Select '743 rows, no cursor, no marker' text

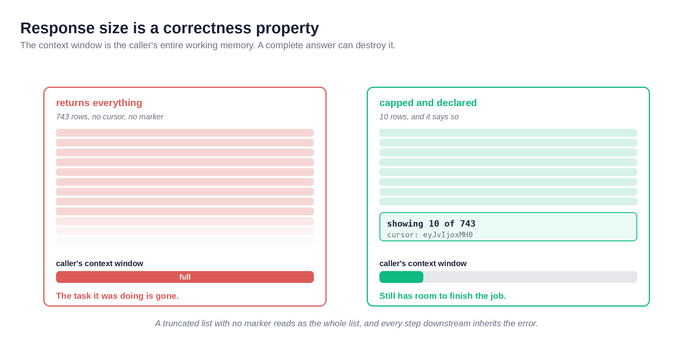(110, 117)
